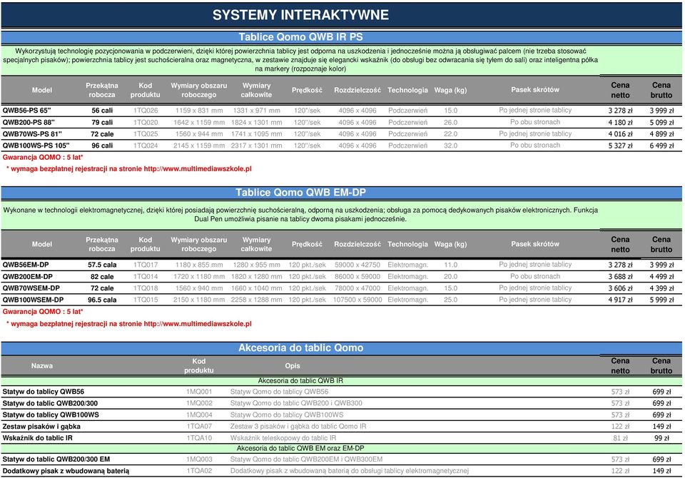Click net price 4 917 zł
Screen dimensions: 685x478
click(620, 300)
